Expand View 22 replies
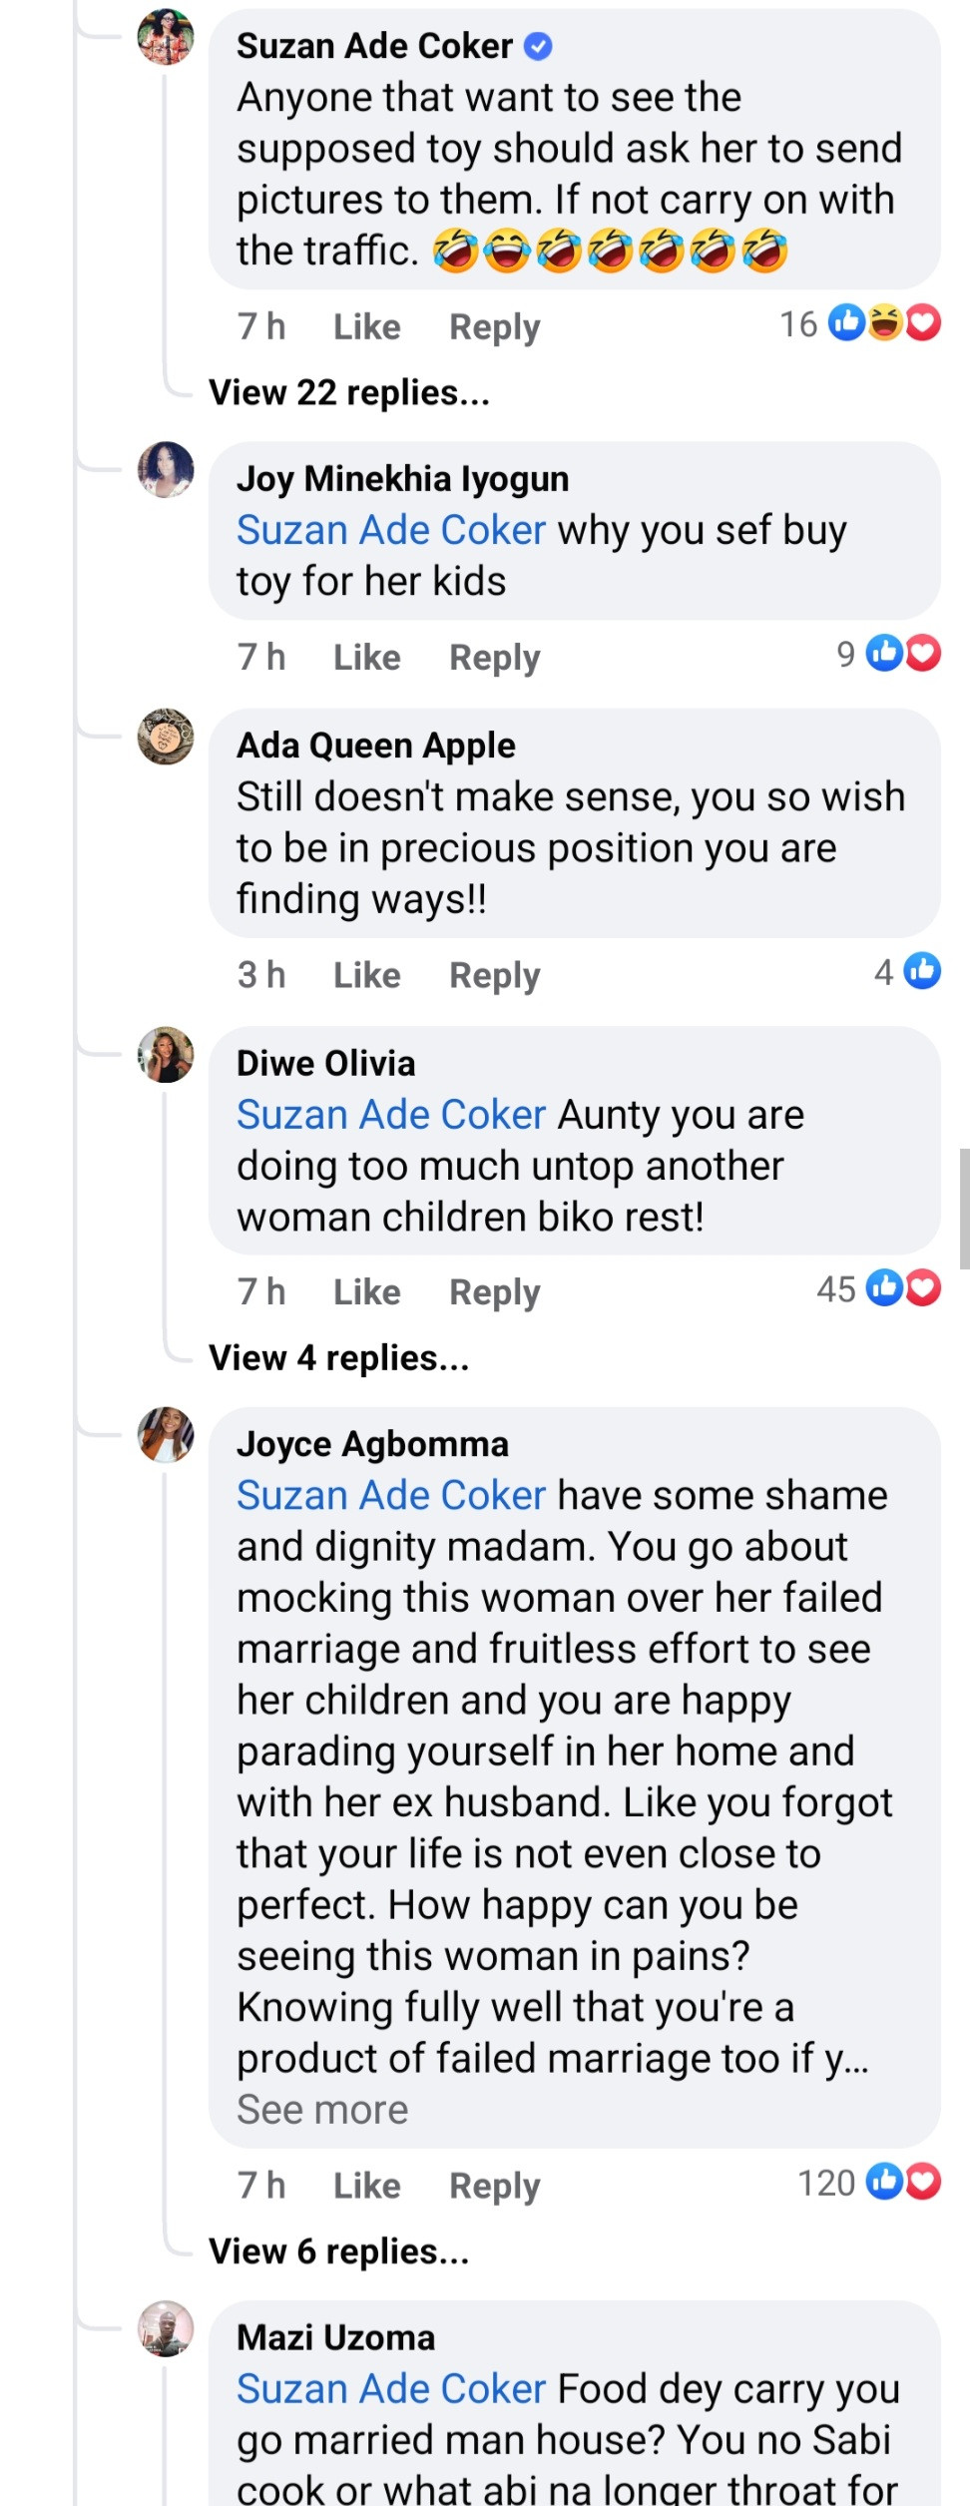Image resolution: width=970 pixels, height=2506 pixels. 349,393
